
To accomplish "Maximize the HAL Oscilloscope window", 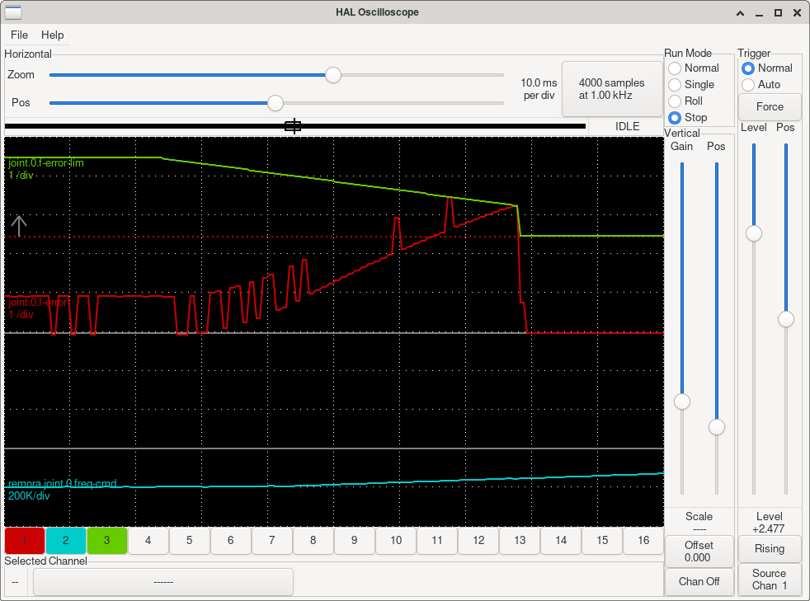I will tap(778, 13).
